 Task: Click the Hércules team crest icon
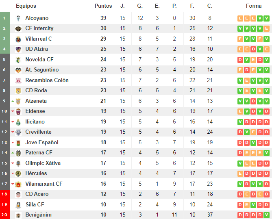tap(18, 173)
